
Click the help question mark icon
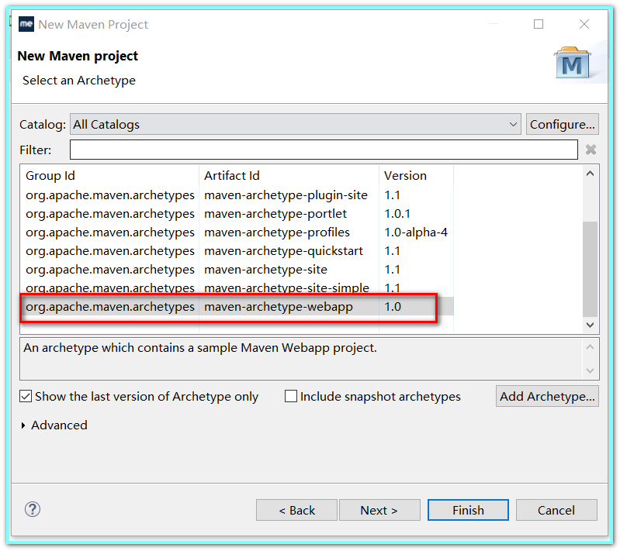33,509
